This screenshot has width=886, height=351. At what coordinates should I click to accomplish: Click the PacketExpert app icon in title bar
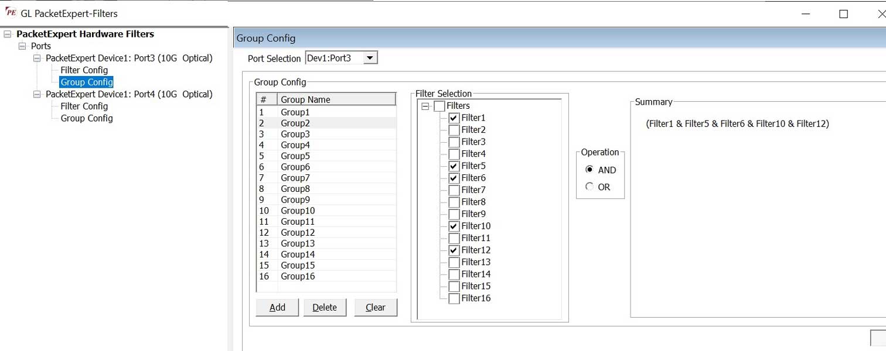(10, 13)
